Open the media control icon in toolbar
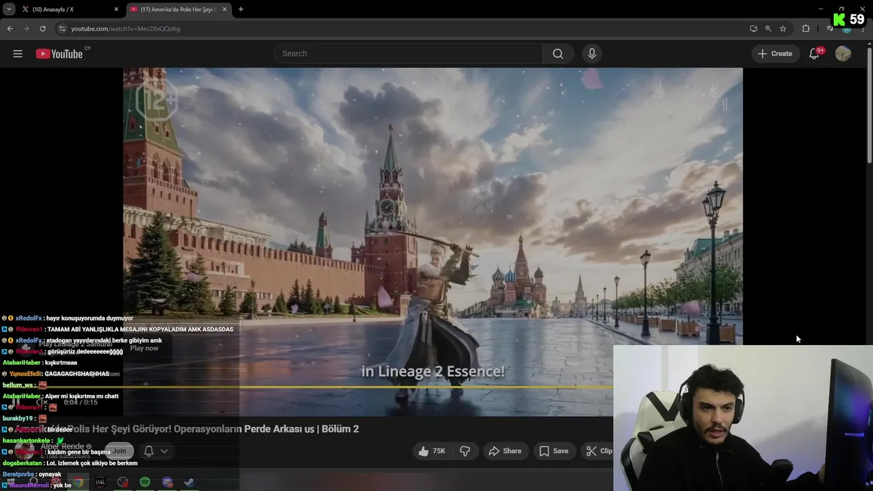Viewport: 873px width, 491px height. (829, 29)
